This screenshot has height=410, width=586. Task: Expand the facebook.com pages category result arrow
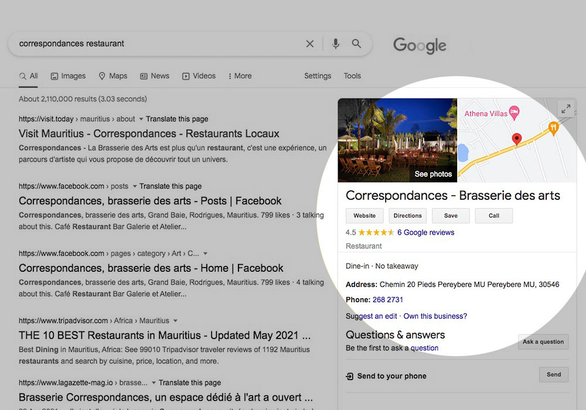point(205,254)
